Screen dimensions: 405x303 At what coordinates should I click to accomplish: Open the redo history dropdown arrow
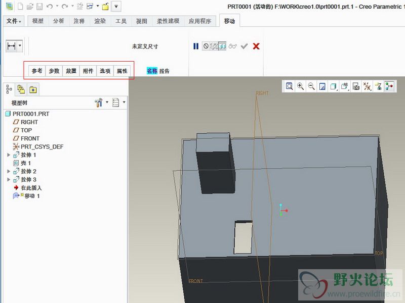click(x=72, y=6)
